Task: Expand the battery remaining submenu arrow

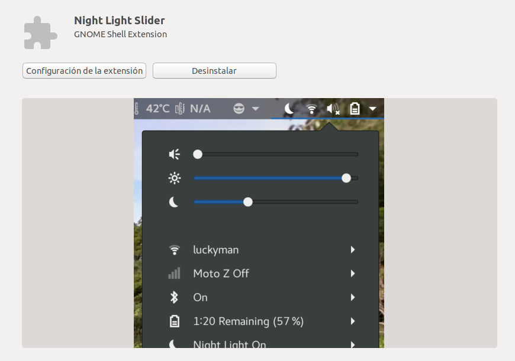Action: pyautogui.click(x=353, y=321)
